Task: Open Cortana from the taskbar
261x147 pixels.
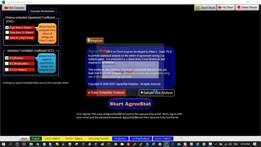Action: click(17, 144)
